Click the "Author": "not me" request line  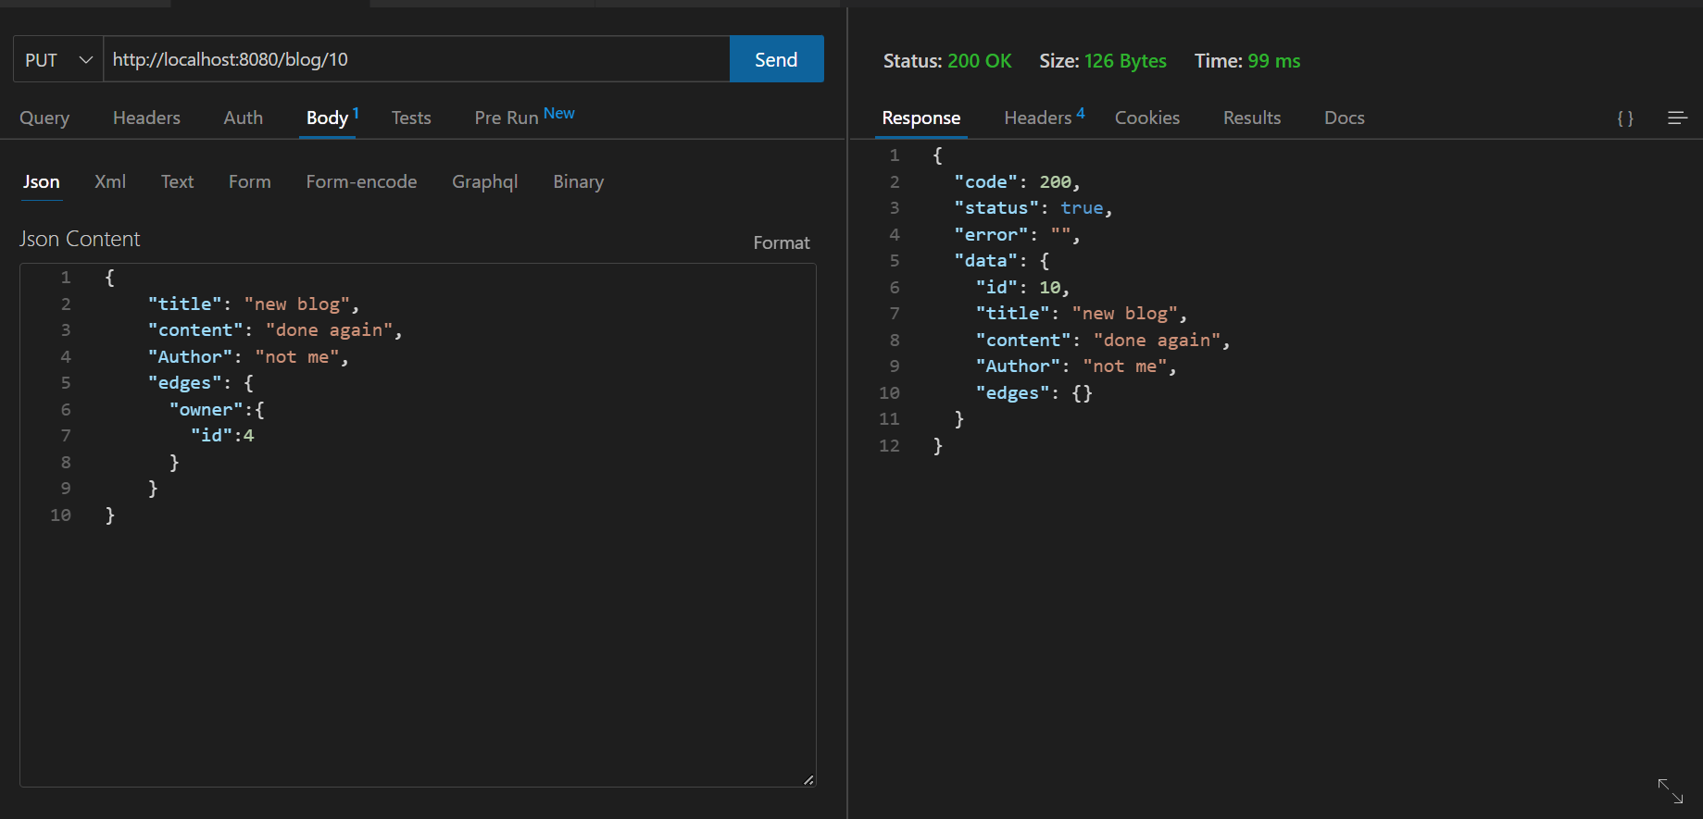point(248,356)
